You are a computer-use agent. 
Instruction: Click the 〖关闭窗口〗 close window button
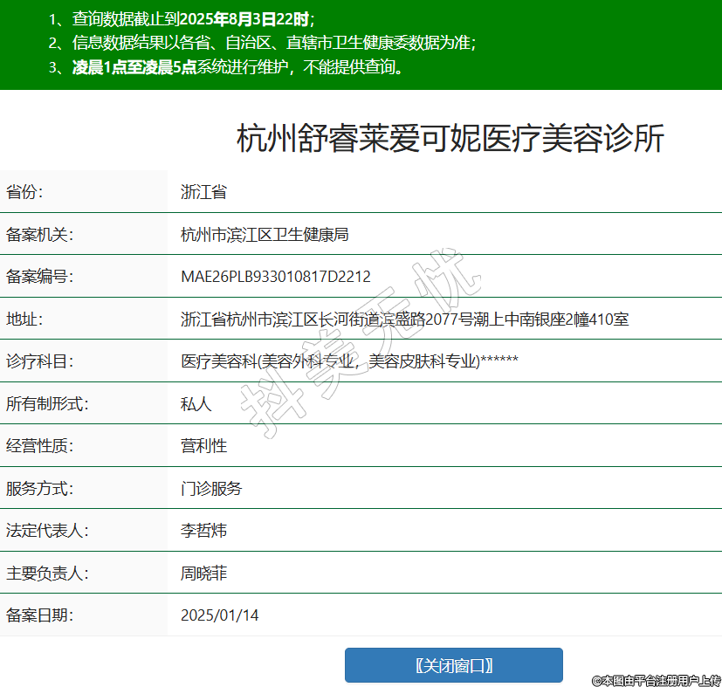click(x=453, y=665)
